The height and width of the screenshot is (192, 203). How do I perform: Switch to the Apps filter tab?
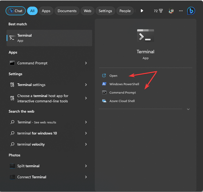tap(46, 11)
